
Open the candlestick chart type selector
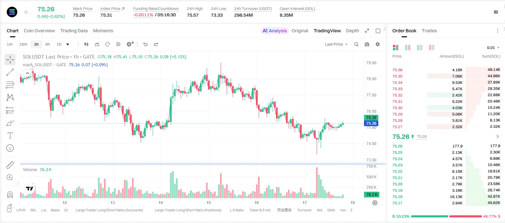pyautogui.click(x=86, y=44)
